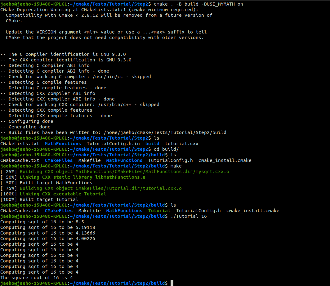
Task: Select the CMakeLists.txt file name
Action: pyautogui.click(x=20, y=143)
